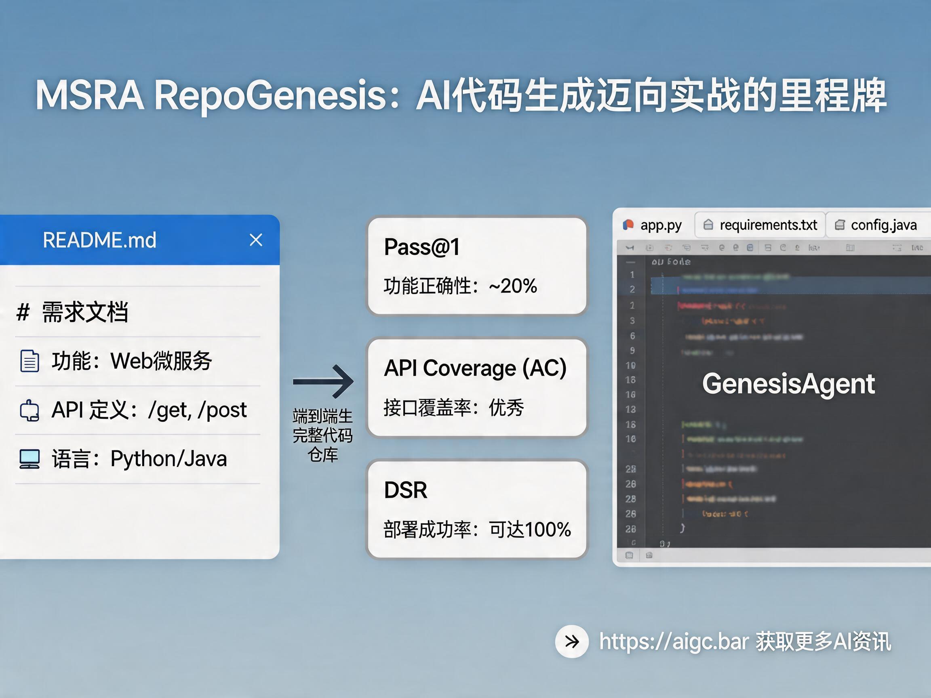The image size is (931, 698).
Task: Click the first icon in editor toolbar
Action: [630, 248]
